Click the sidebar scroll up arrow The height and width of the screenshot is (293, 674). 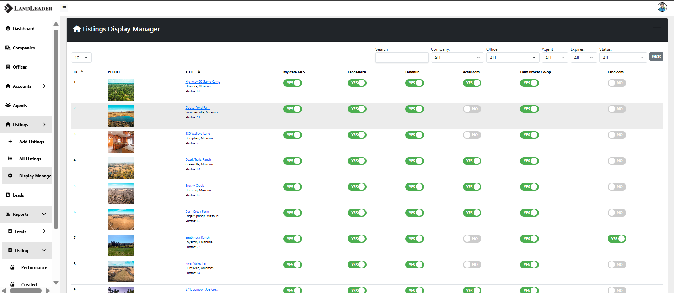click(x=56, y=24)
